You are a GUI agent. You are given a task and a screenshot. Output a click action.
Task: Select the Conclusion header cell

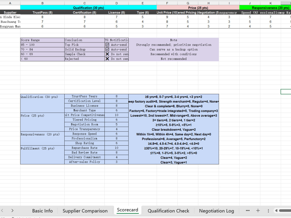tap(85, 40)
